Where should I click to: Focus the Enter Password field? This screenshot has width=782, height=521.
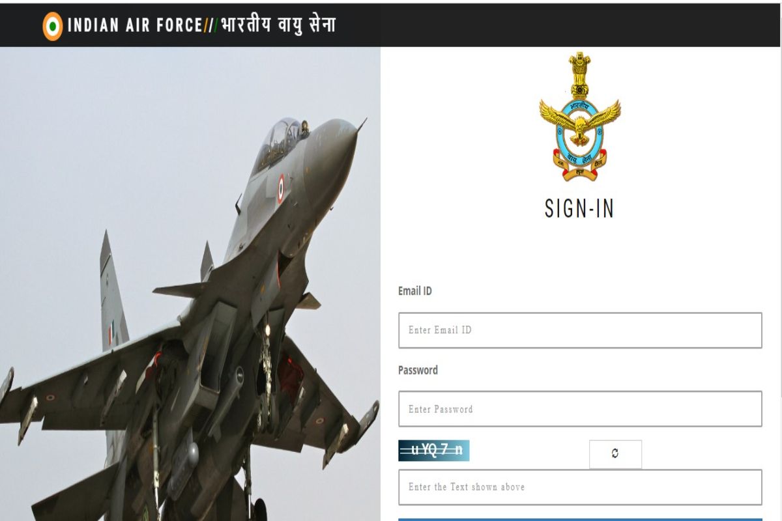[x=580, y=409]
